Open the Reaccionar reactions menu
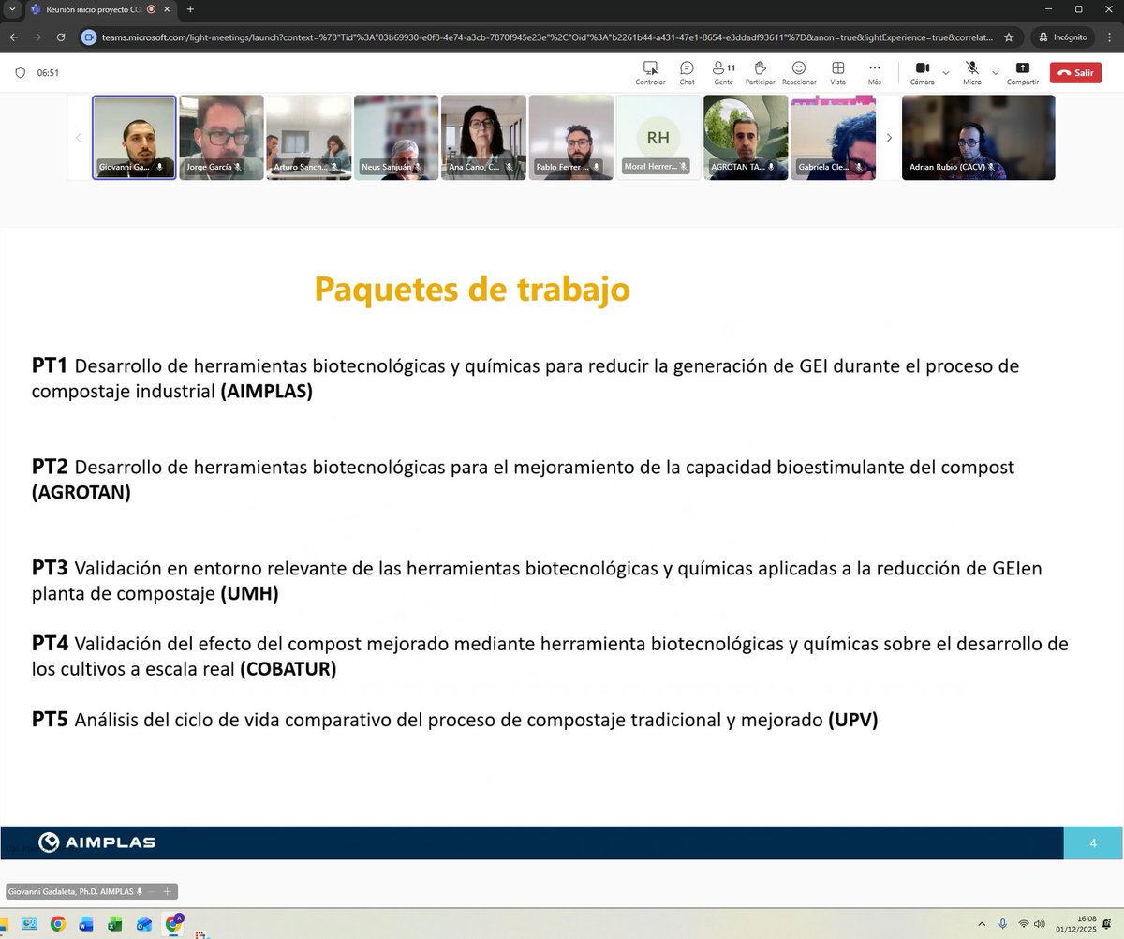Viewport: 1124px width, 939px height. coord(799,73)
